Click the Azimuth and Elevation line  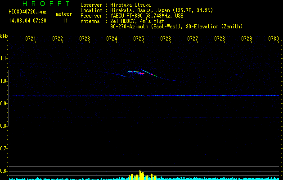click(x=176, y=27)
